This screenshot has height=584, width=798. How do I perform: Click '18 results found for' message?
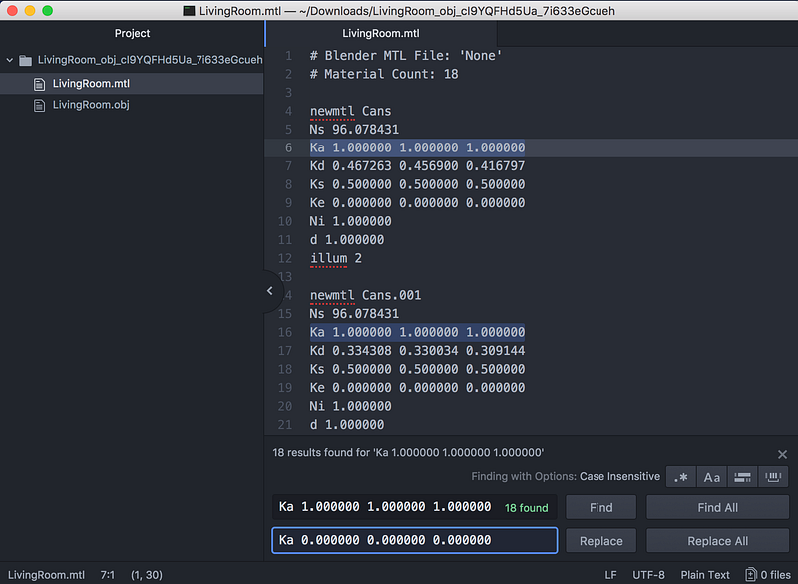pyautogui.click(x=408, y=452)
